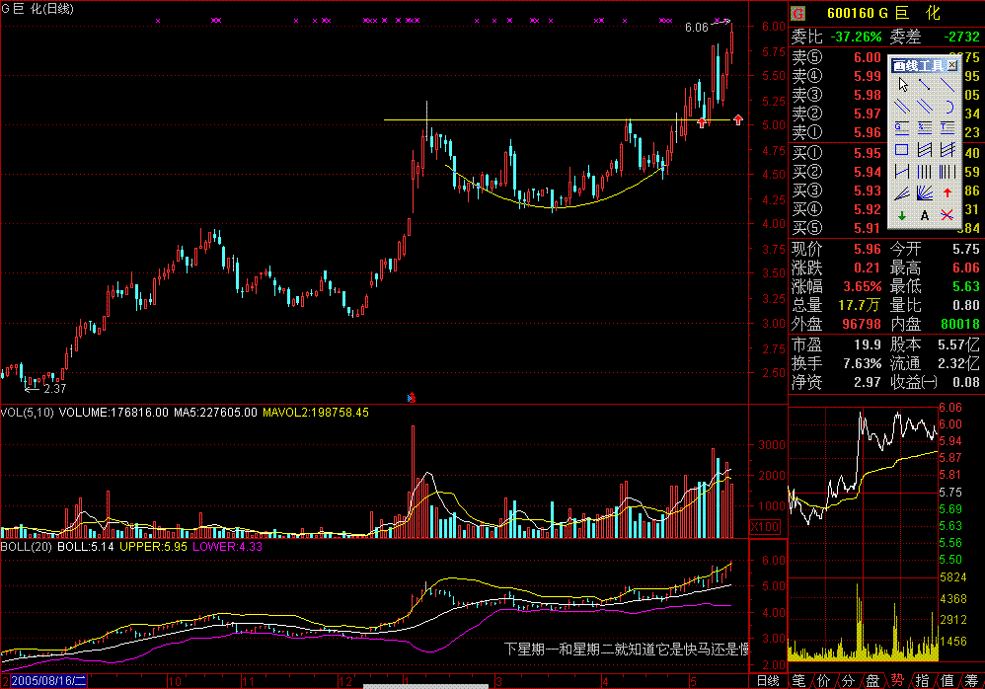The width and height of the screenshot is (985, 689).
Task: Select the red up-arrow marker tool
Action: tap(947, 193)
